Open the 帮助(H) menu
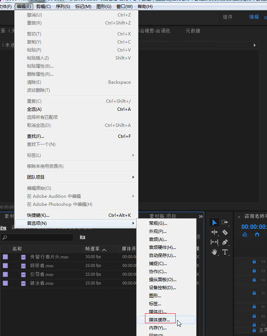 coord(145,7)
